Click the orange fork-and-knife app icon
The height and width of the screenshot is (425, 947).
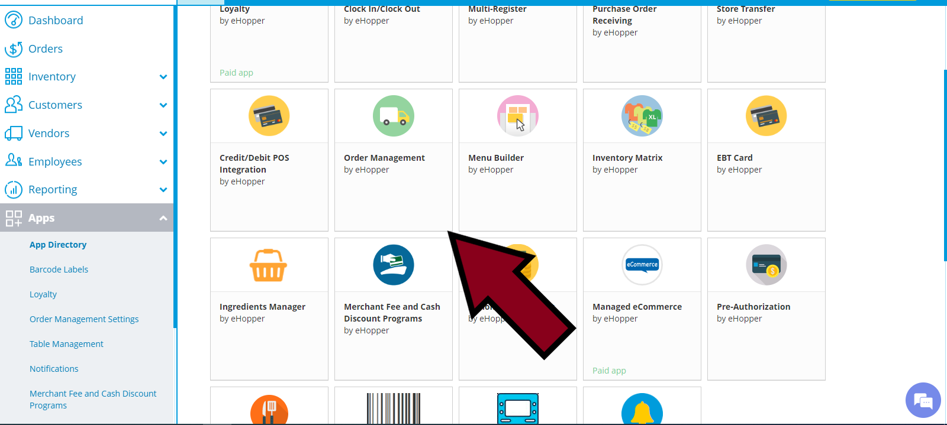tap(269, 409)
